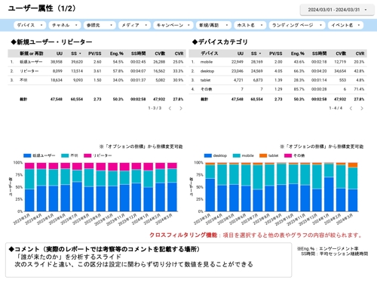Viewport: 377px width, 283px height.
Task: Go to next page of デバイスカテゴリ table
Action: [362, 109]
